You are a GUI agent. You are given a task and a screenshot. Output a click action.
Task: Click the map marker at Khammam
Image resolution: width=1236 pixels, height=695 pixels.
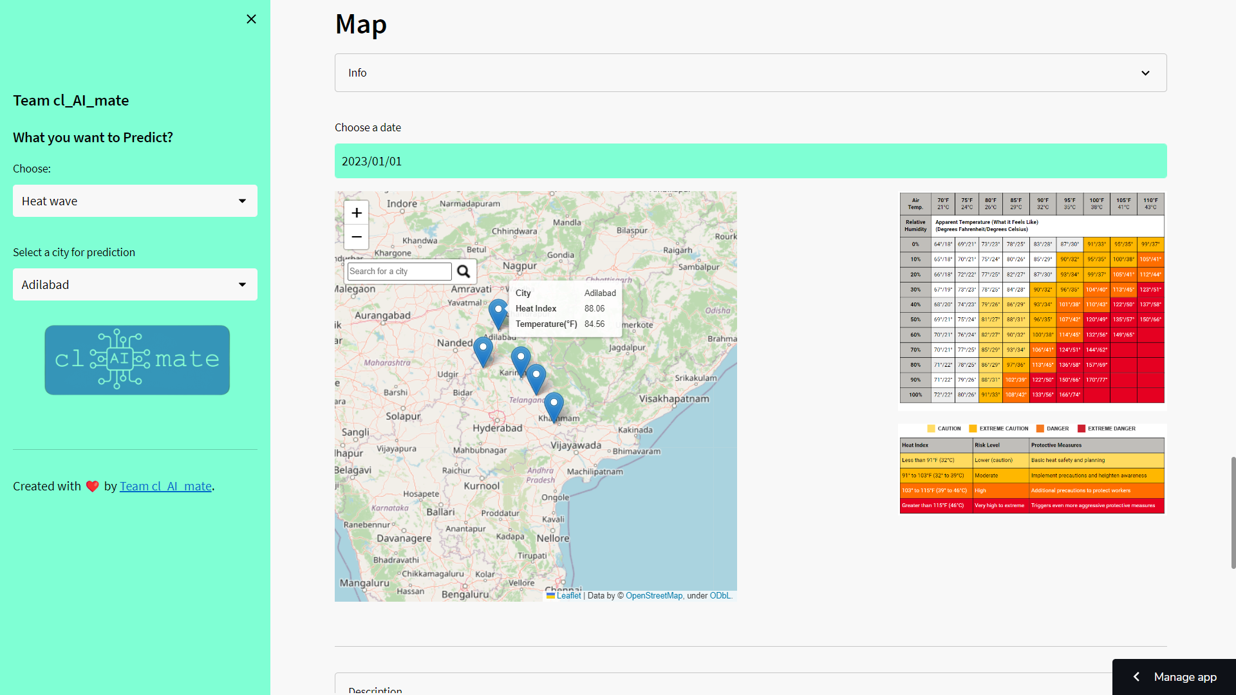tap(554, 408)
